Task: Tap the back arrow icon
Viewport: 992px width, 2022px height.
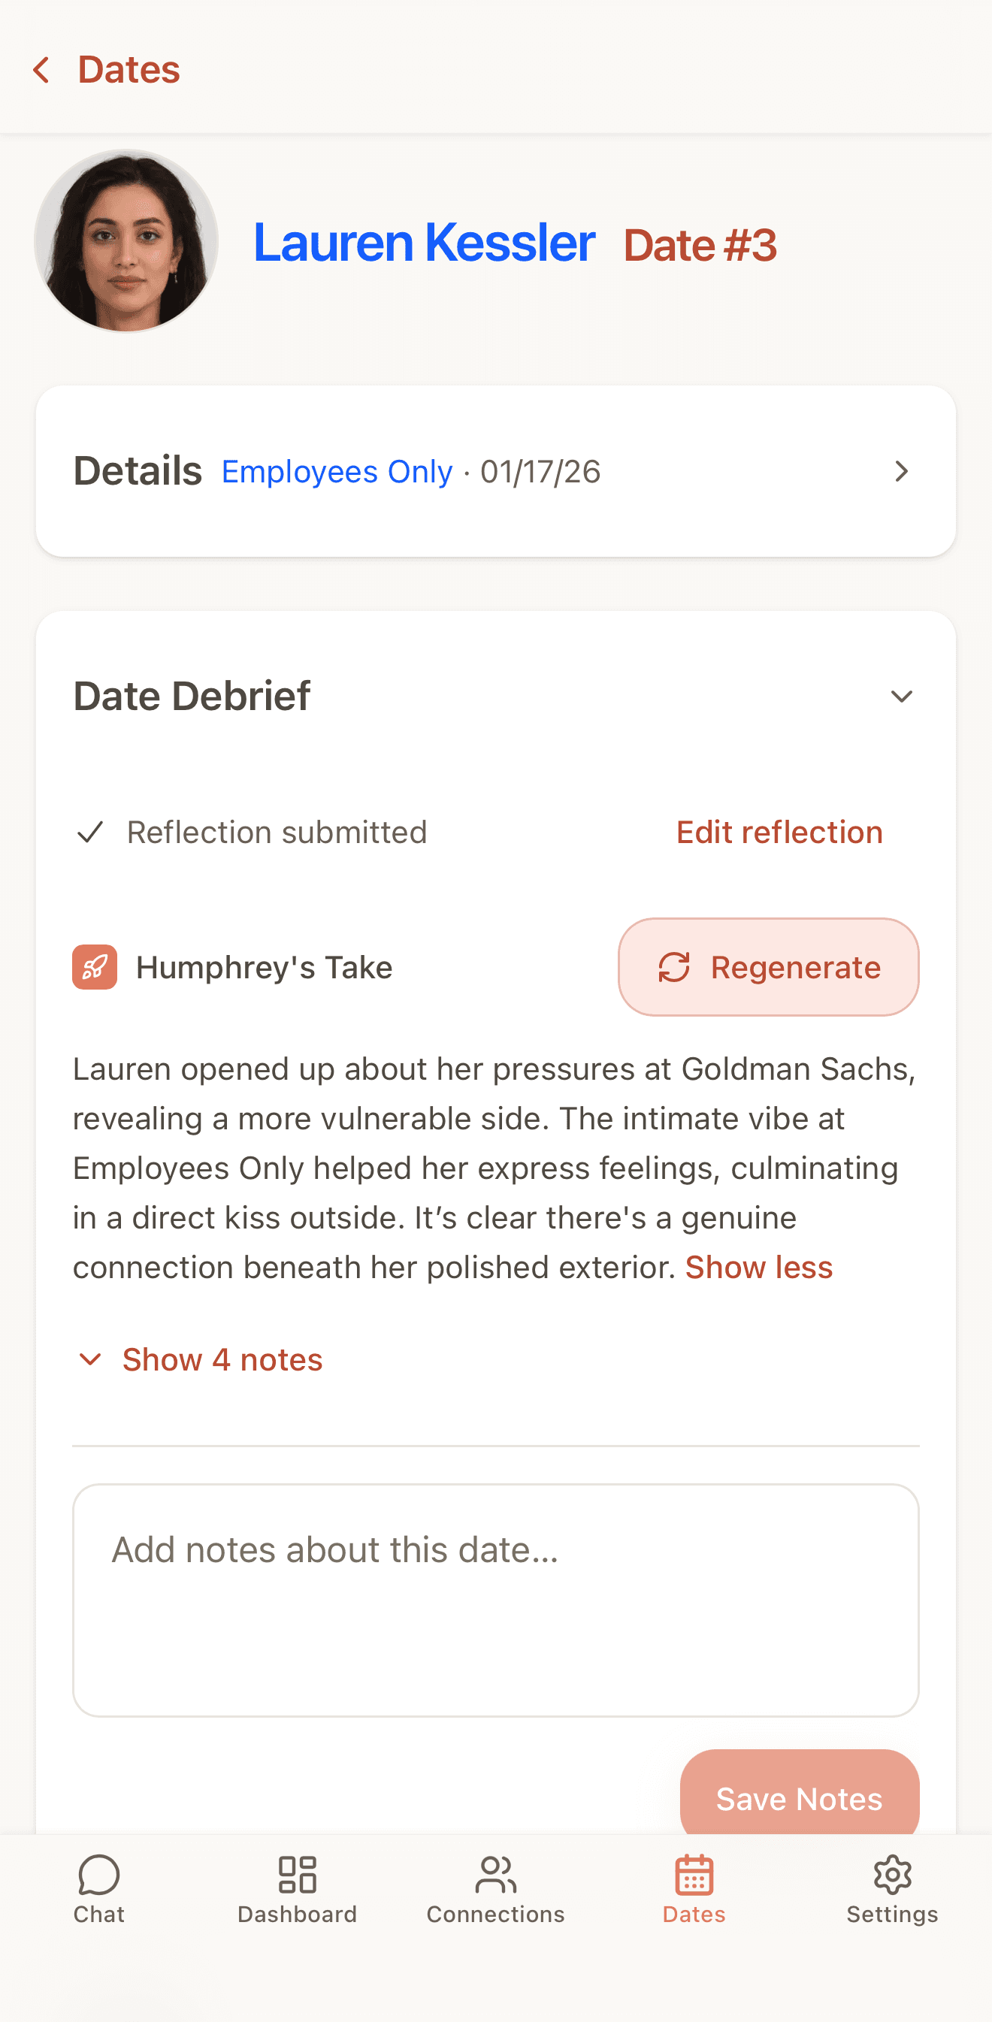Action: (x=41, y=70)
